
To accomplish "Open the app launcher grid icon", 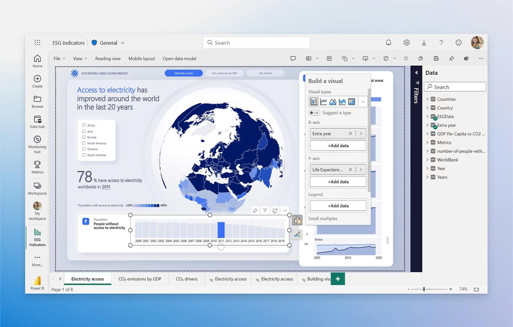I will [x=37, y=43].
